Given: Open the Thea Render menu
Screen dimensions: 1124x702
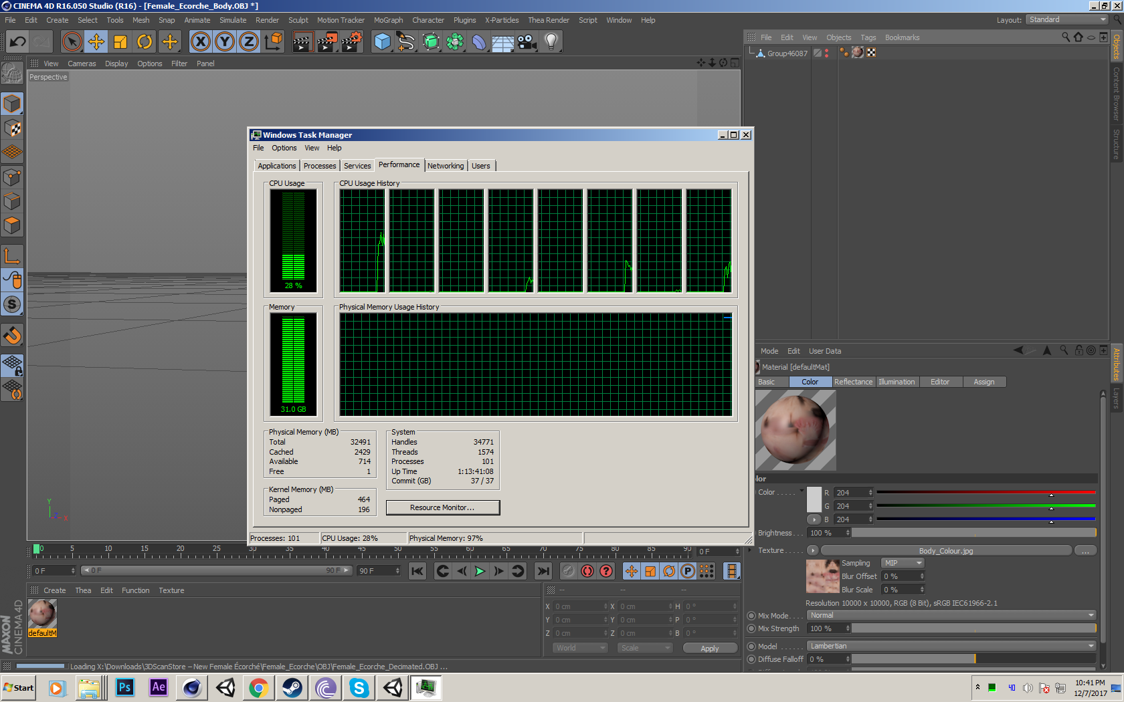Looking at the screenshot, I should coord(549,20).
